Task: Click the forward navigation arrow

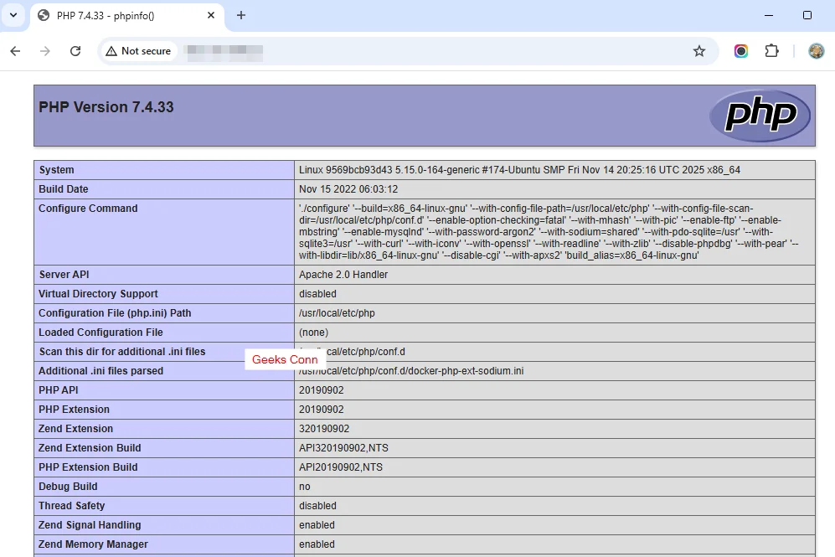Action: [44, 51]
